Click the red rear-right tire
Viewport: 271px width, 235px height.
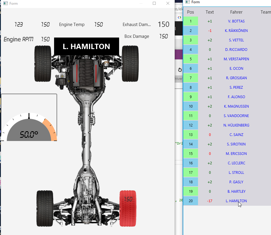coord(128,208)
